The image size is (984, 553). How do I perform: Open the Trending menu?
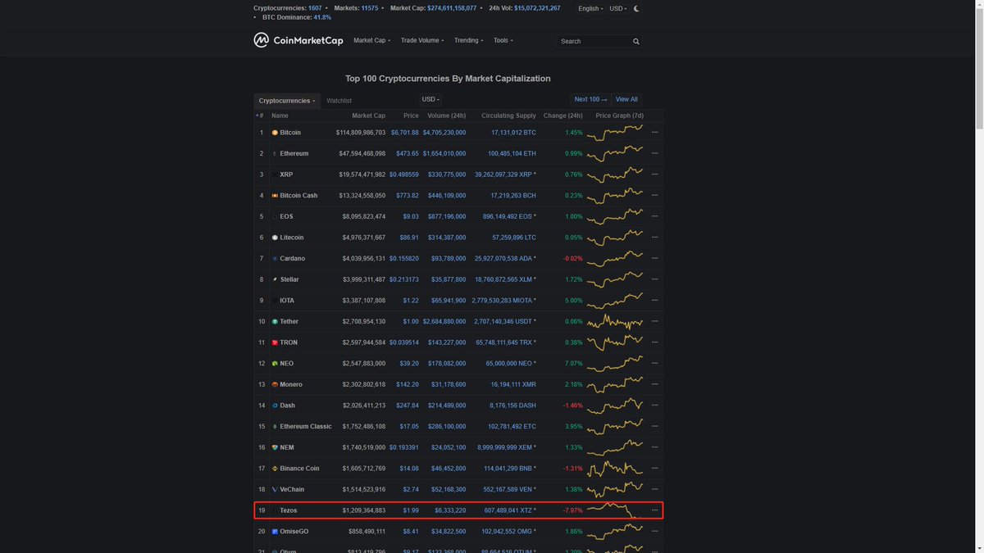pos(468,40)
